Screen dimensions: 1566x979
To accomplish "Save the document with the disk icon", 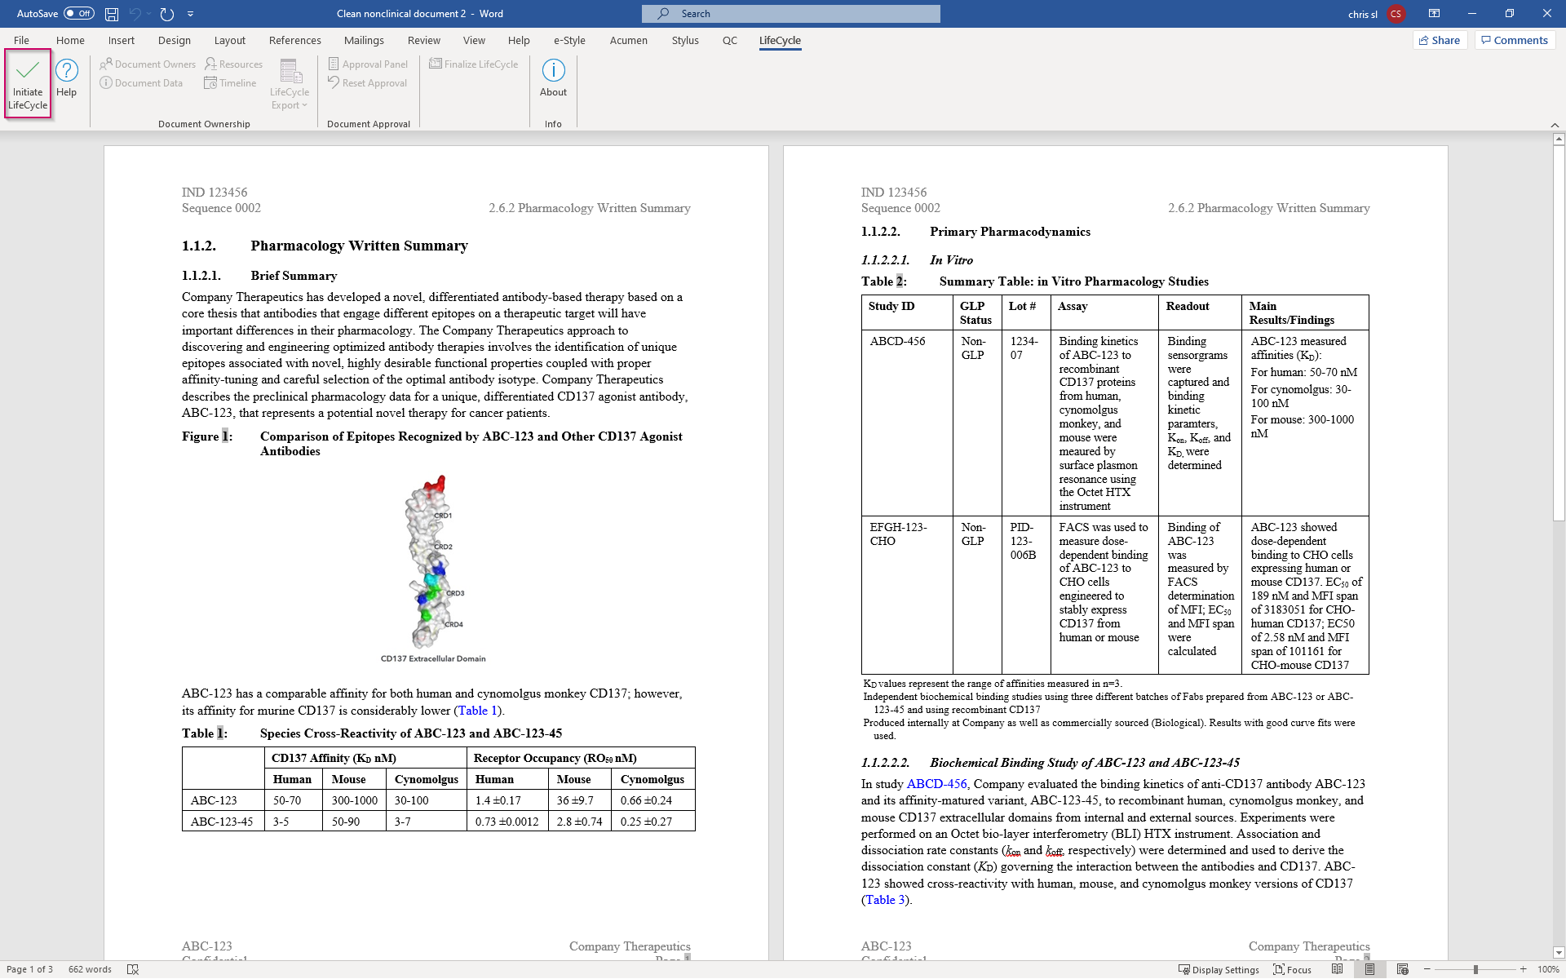I will (x=112, y=14).
